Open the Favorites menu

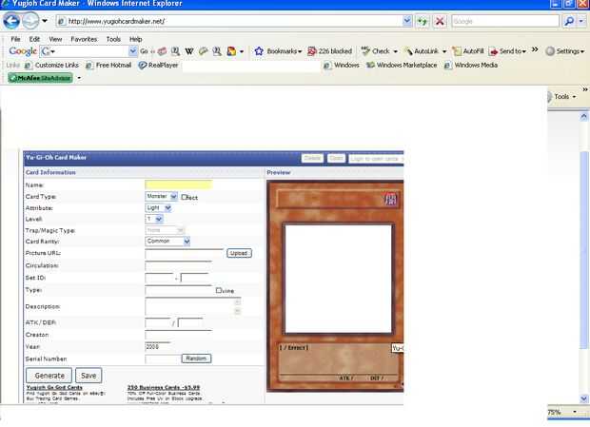pyautogui.click(x=84, y=39)
